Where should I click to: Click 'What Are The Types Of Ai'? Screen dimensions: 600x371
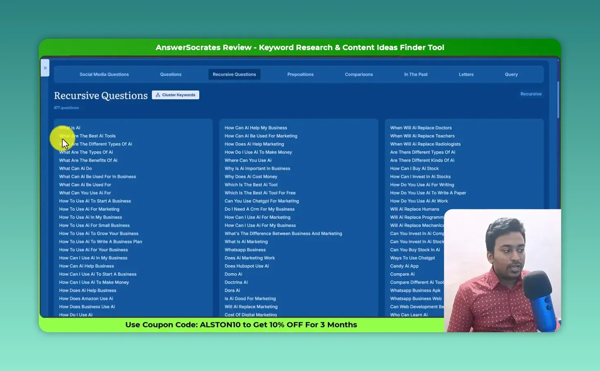86,152
